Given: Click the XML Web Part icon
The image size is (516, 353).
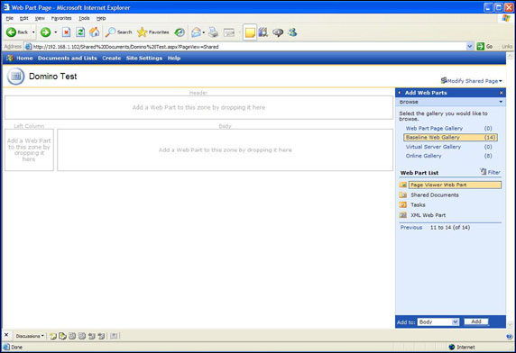Looking at the screenshot, I should tap(403, 215).
